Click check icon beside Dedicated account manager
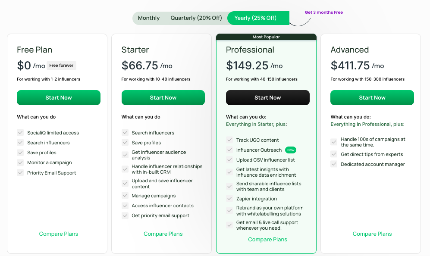Viewport: 430px width, 256px height. coord(334,164)
